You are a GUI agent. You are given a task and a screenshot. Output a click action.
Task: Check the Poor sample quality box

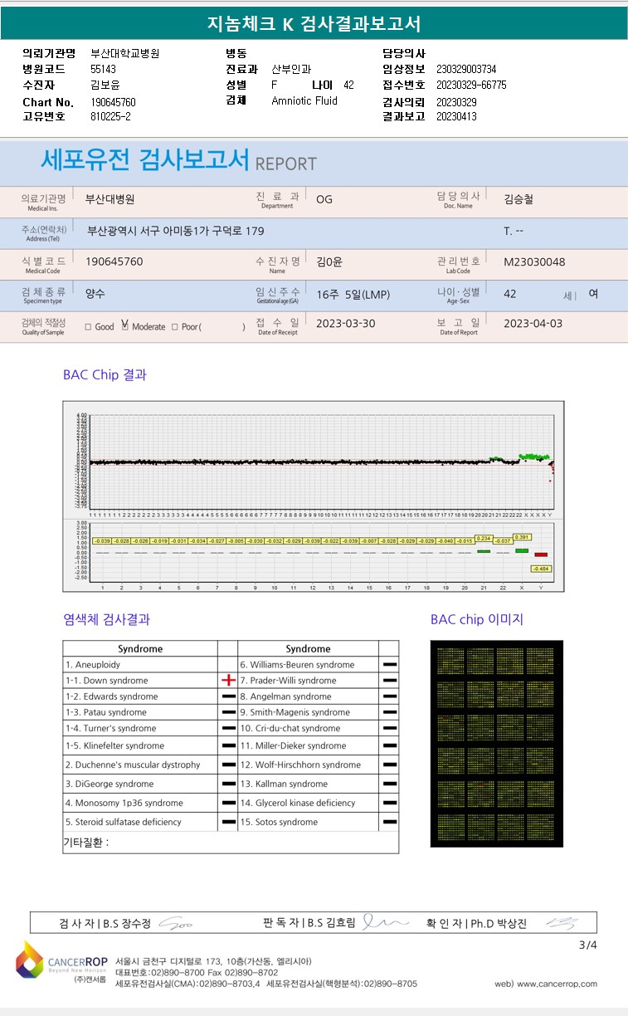tap(174, 327)
